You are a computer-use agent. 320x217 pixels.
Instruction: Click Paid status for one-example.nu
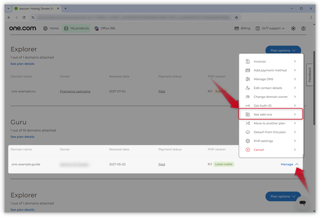162,91
